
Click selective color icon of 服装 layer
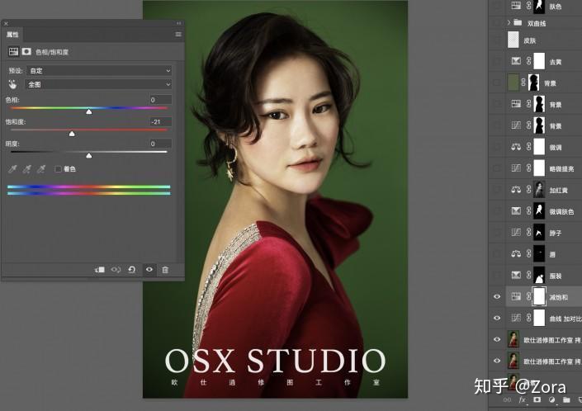pos(516,275)
